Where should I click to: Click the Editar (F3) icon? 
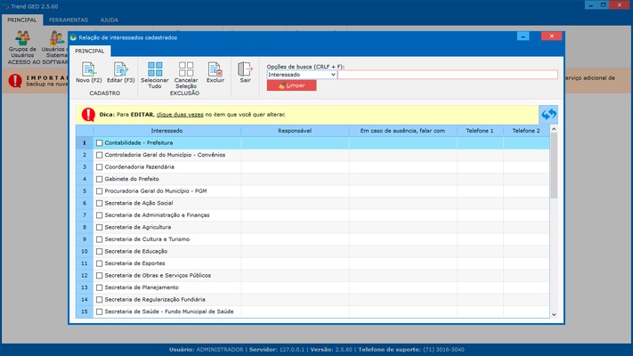click(121, 69)
